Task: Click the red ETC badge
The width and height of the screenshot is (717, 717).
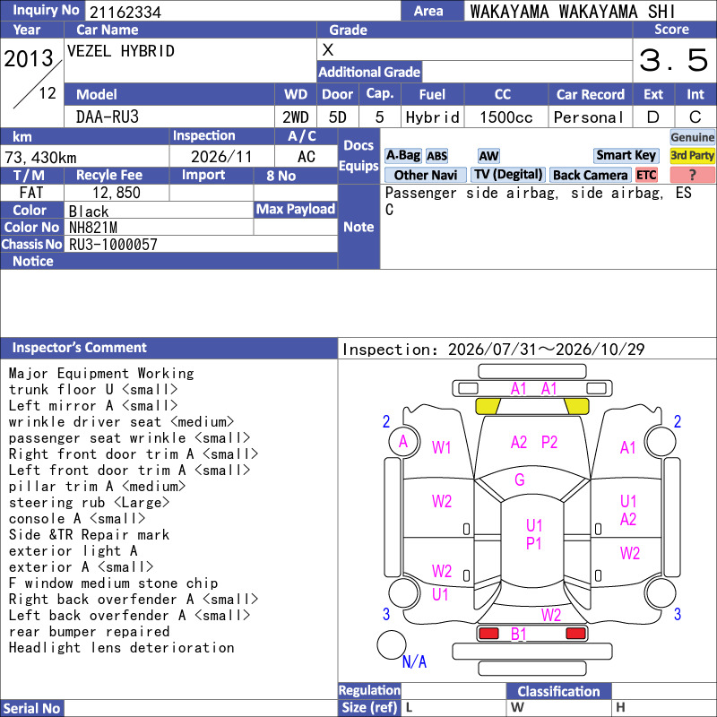Action: pos(646,175)
